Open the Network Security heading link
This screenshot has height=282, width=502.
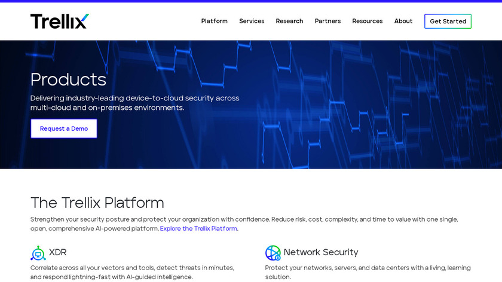pos(321,252)
